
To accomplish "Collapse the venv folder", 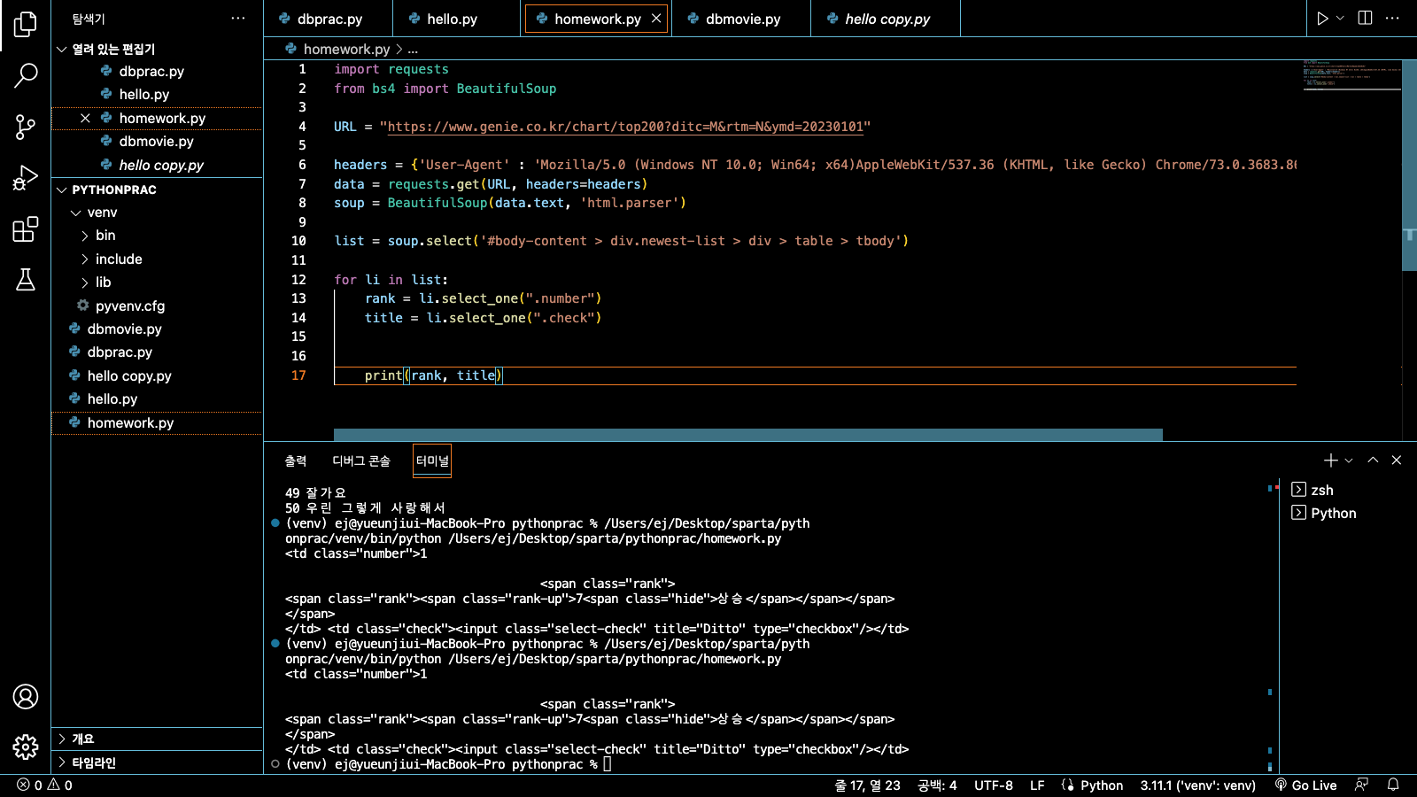I will click(x=157, y=213).
